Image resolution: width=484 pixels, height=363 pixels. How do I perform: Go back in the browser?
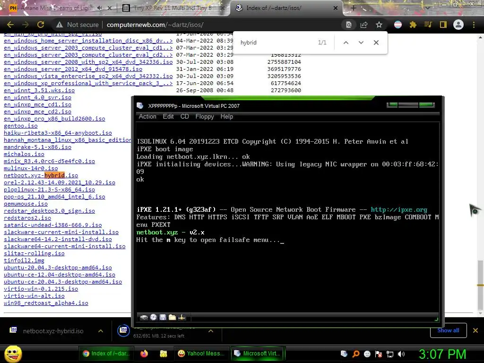point(10,25)
